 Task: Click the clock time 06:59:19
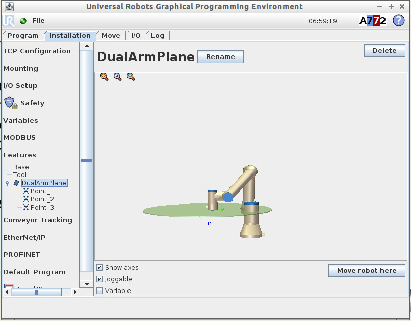pyautogui.click(x=323, y=21)
